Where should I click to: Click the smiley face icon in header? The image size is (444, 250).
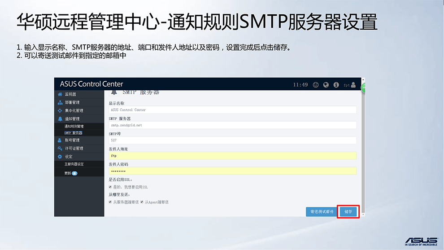[316, 84]
